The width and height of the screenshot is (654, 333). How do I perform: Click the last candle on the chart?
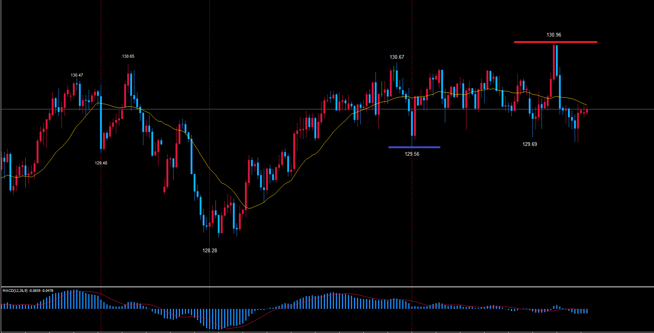pyautogui.click(x=587, y=111)
